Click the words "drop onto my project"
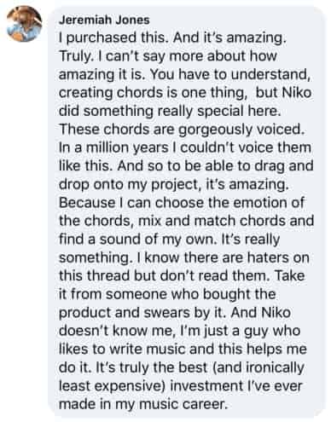This screenshot has height=422, width=331. [128, 185]
